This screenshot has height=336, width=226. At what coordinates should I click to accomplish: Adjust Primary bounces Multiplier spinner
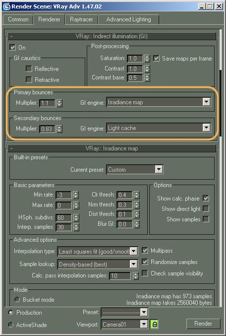pyautogui.click(x=59, y=103)
